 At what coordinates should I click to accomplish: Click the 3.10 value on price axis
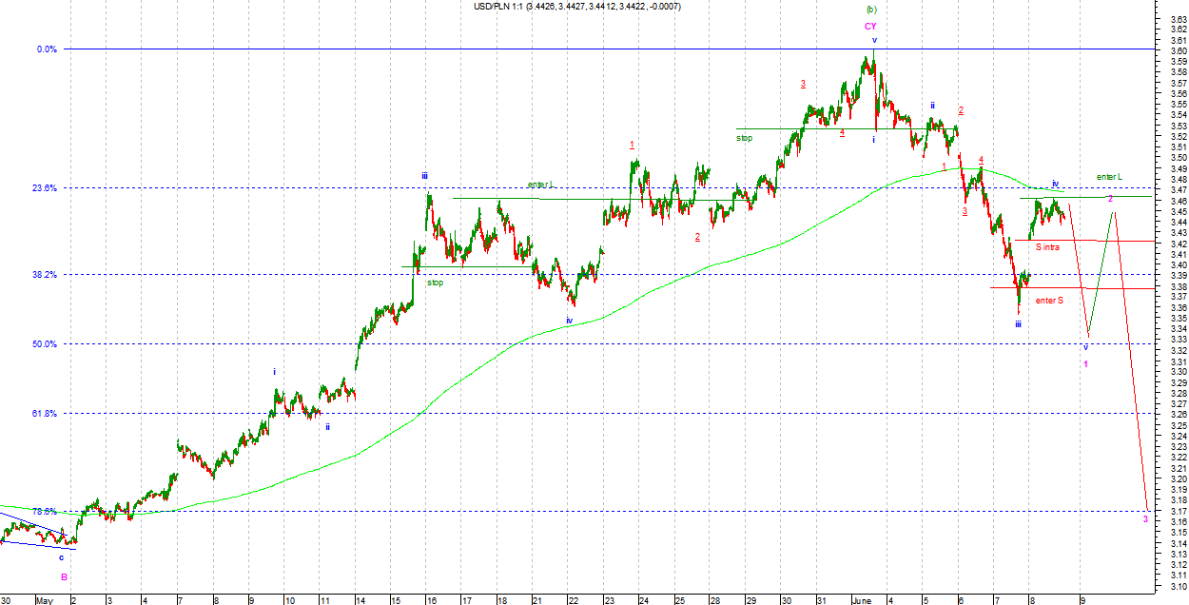pyautogui.click(x=1178, y=586)
